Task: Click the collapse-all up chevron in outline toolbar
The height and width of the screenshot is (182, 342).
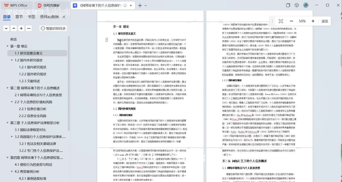Action: pyautogui.click(x=14, y=28)
